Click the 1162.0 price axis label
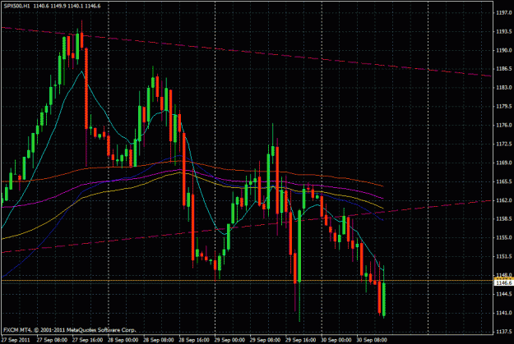 [x=504, y=200]
